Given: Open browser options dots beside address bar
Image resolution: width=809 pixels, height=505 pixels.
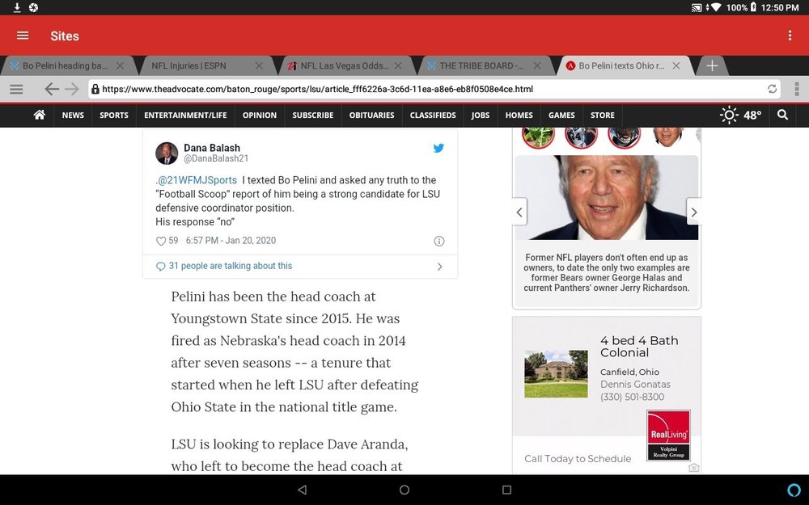Looking at the screenshot, I should tap(797, 89).
